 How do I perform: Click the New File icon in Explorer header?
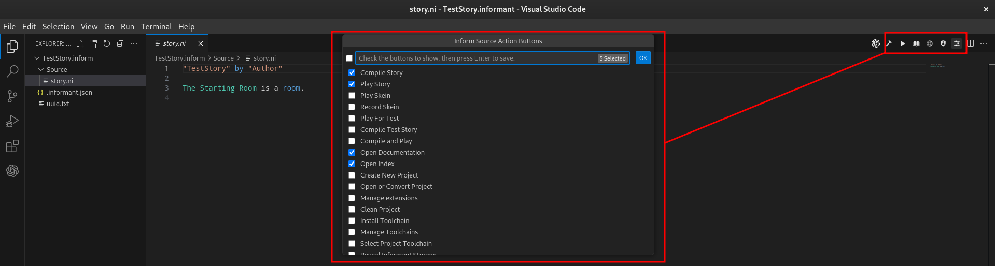[x=80, y=43]
